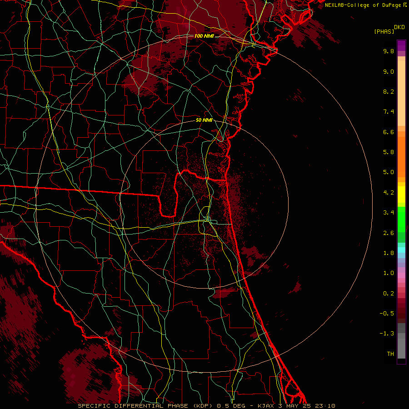This screenshot has width=409, height=409.
Task: Select the 6.6 scale value
Action: [389, 132]
